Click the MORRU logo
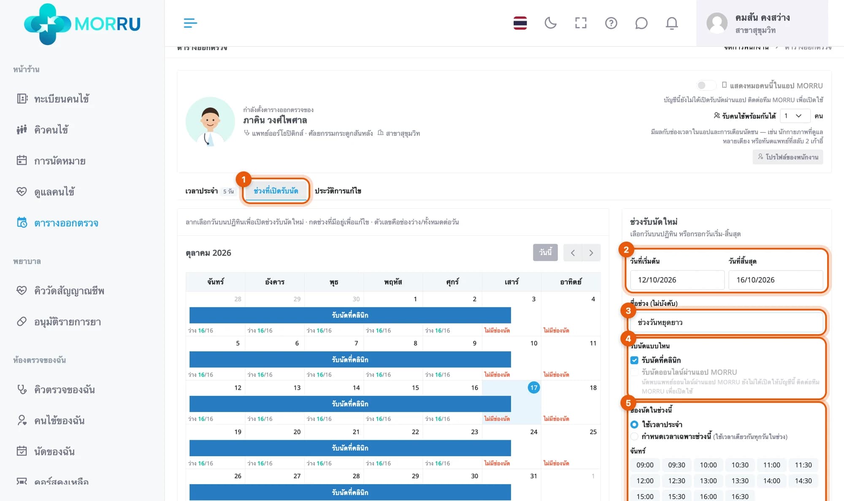 pyautogui.click(x=82, y=24)
